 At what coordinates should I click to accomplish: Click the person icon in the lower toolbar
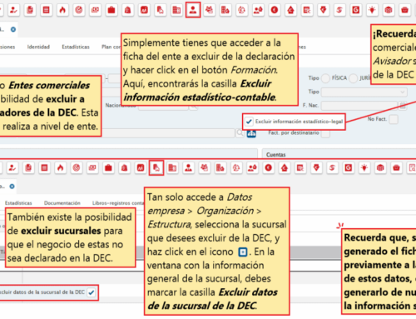coord(188,167)
